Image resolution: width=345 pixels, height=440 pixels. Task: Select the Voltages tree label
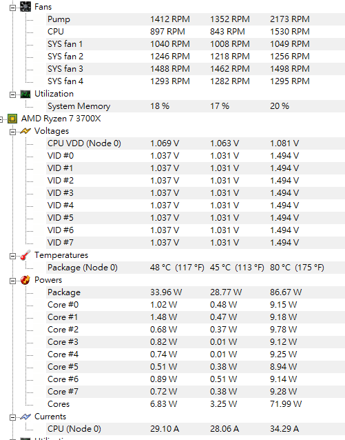click(52, 131)
